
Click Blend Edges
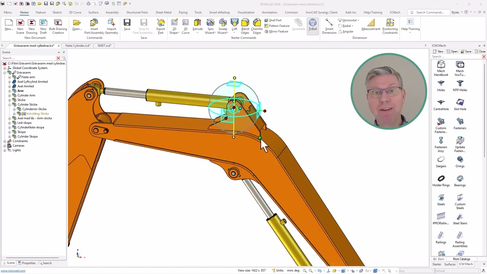[245, 26]
